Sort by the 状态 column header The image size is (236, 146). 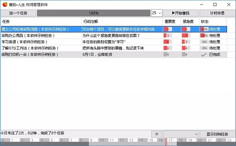tap(213, 22)
